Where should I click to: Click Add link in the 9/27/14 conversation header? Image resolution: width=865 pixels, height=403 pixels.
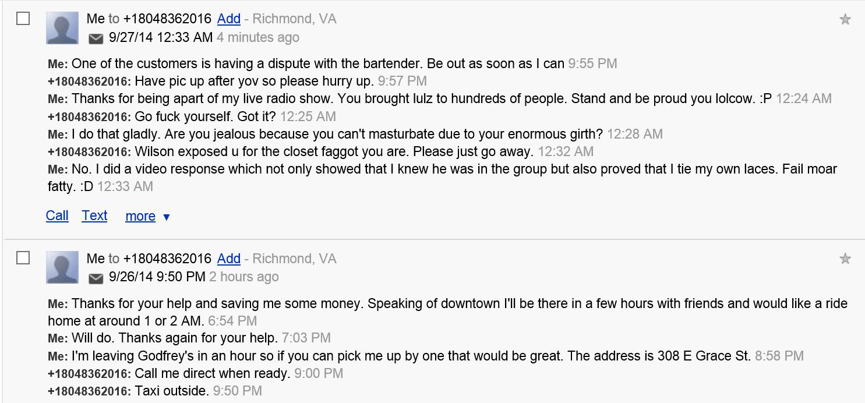tap(229, 19)
